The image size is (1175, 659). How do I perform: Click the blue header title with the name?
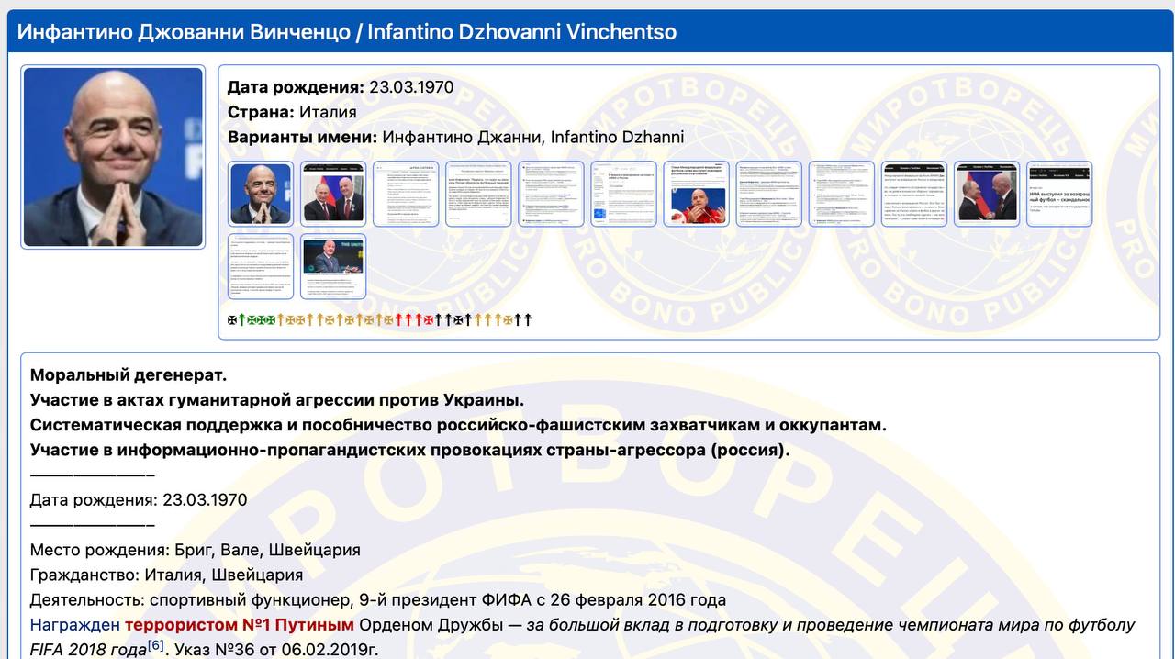click(x=347, y=32)
